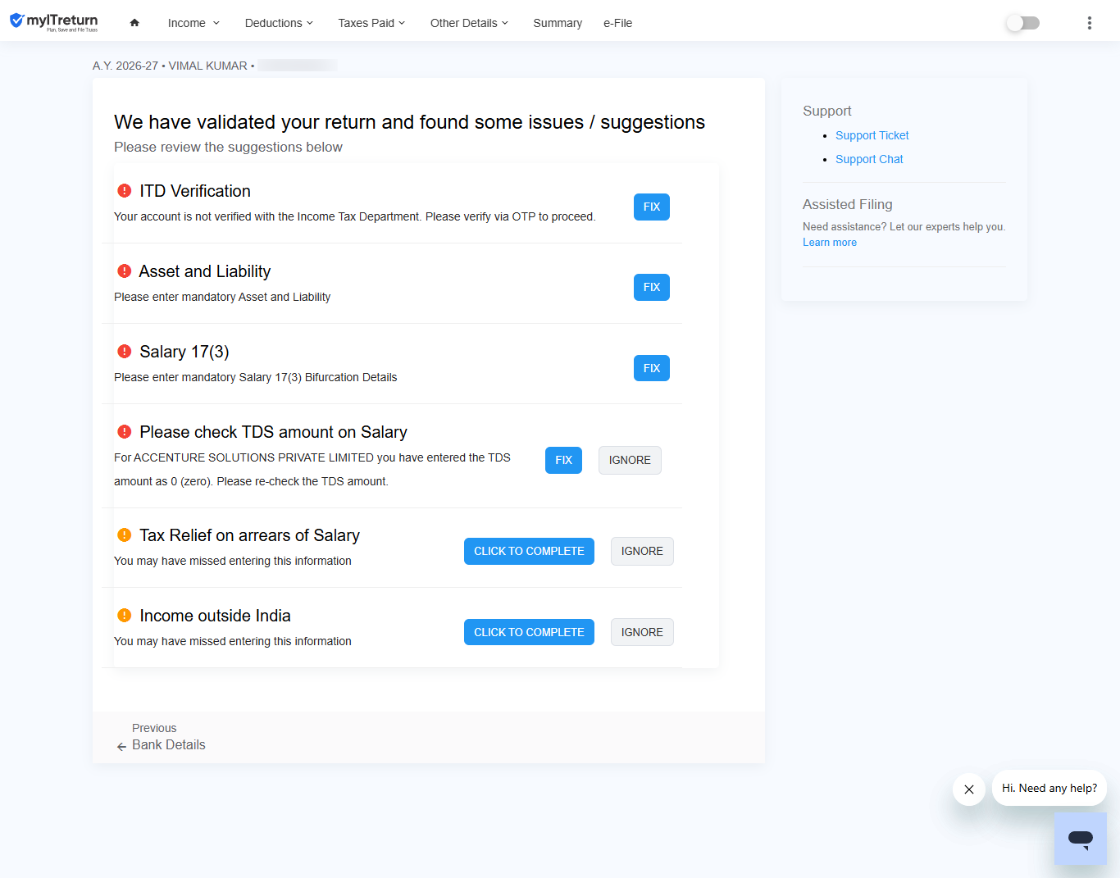
Task: Open the chat widget bubble icon
Action: 1080,838
